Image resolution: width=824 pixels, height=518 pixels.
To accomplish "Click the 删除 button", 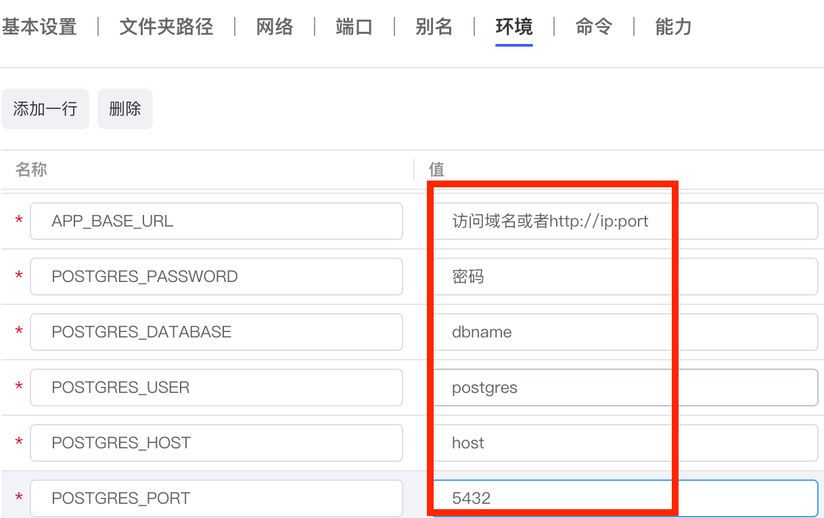I will [124, 108].
